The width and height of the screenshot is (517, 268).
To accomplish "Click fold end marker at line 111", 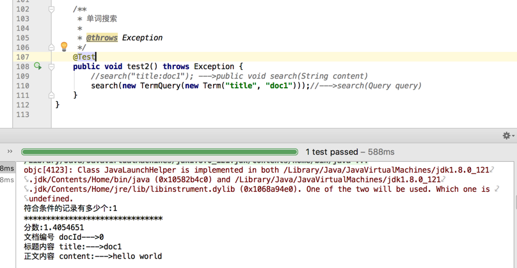I will [51, 95].
